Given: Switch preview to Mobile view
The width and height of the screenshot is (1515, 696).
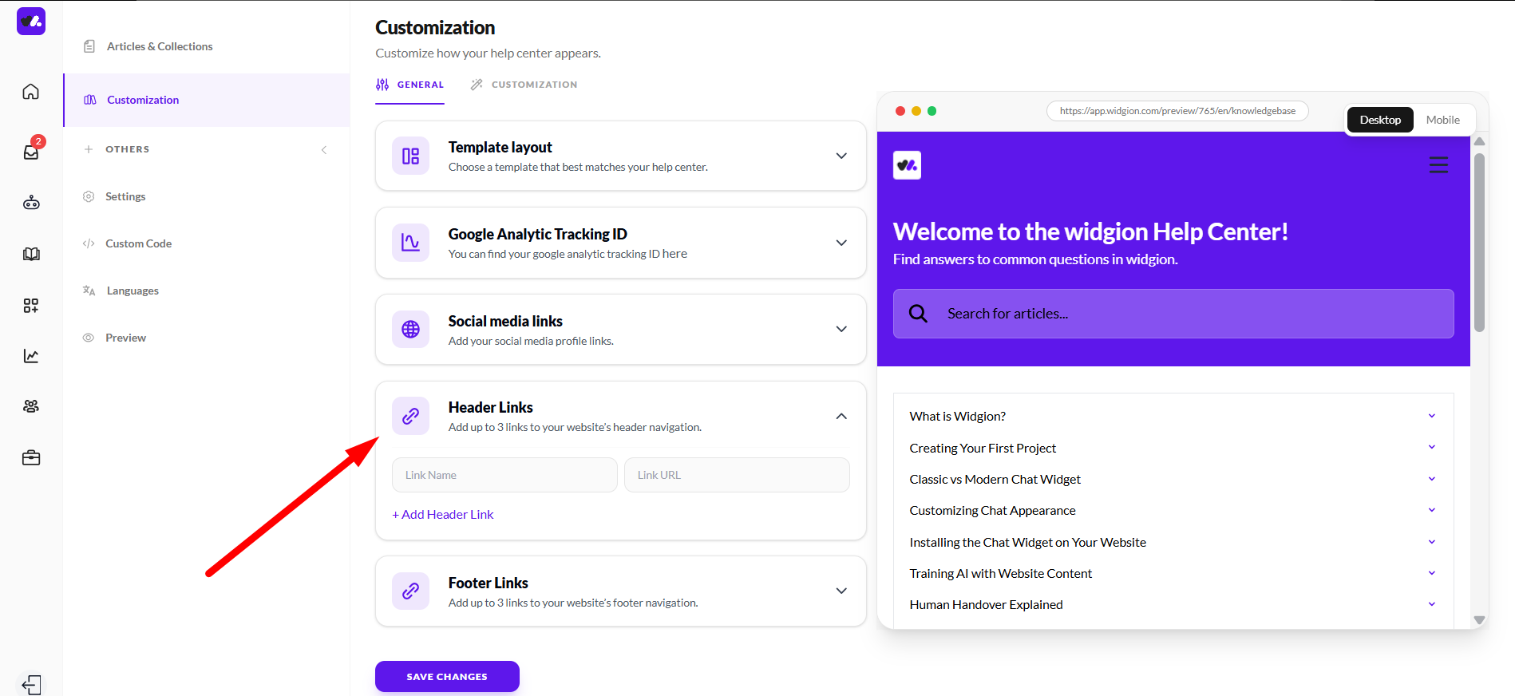Looking at the screenshot, I should point(1442,120).
